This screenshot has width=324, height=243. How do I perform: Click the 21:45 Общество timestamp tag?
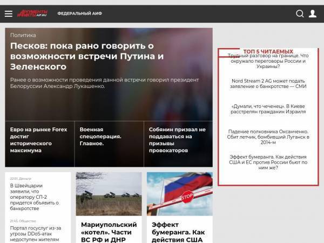23,221
